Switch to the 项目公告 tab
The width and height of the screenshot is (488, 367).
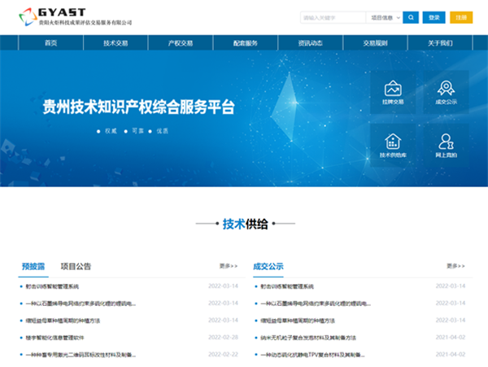[76, 266]
